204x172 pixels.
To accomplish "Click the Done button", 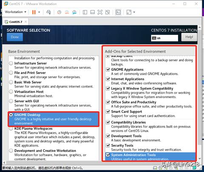I will coord(15,37).
